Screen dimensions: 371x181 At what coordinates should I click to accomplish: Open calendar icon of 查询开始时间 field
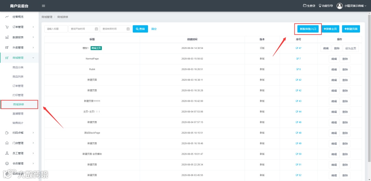(96, 29)
